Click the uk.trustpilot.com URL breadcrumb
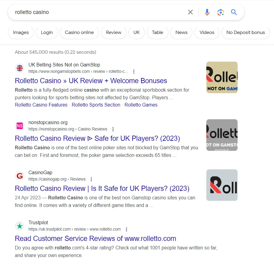 [75, 229]
